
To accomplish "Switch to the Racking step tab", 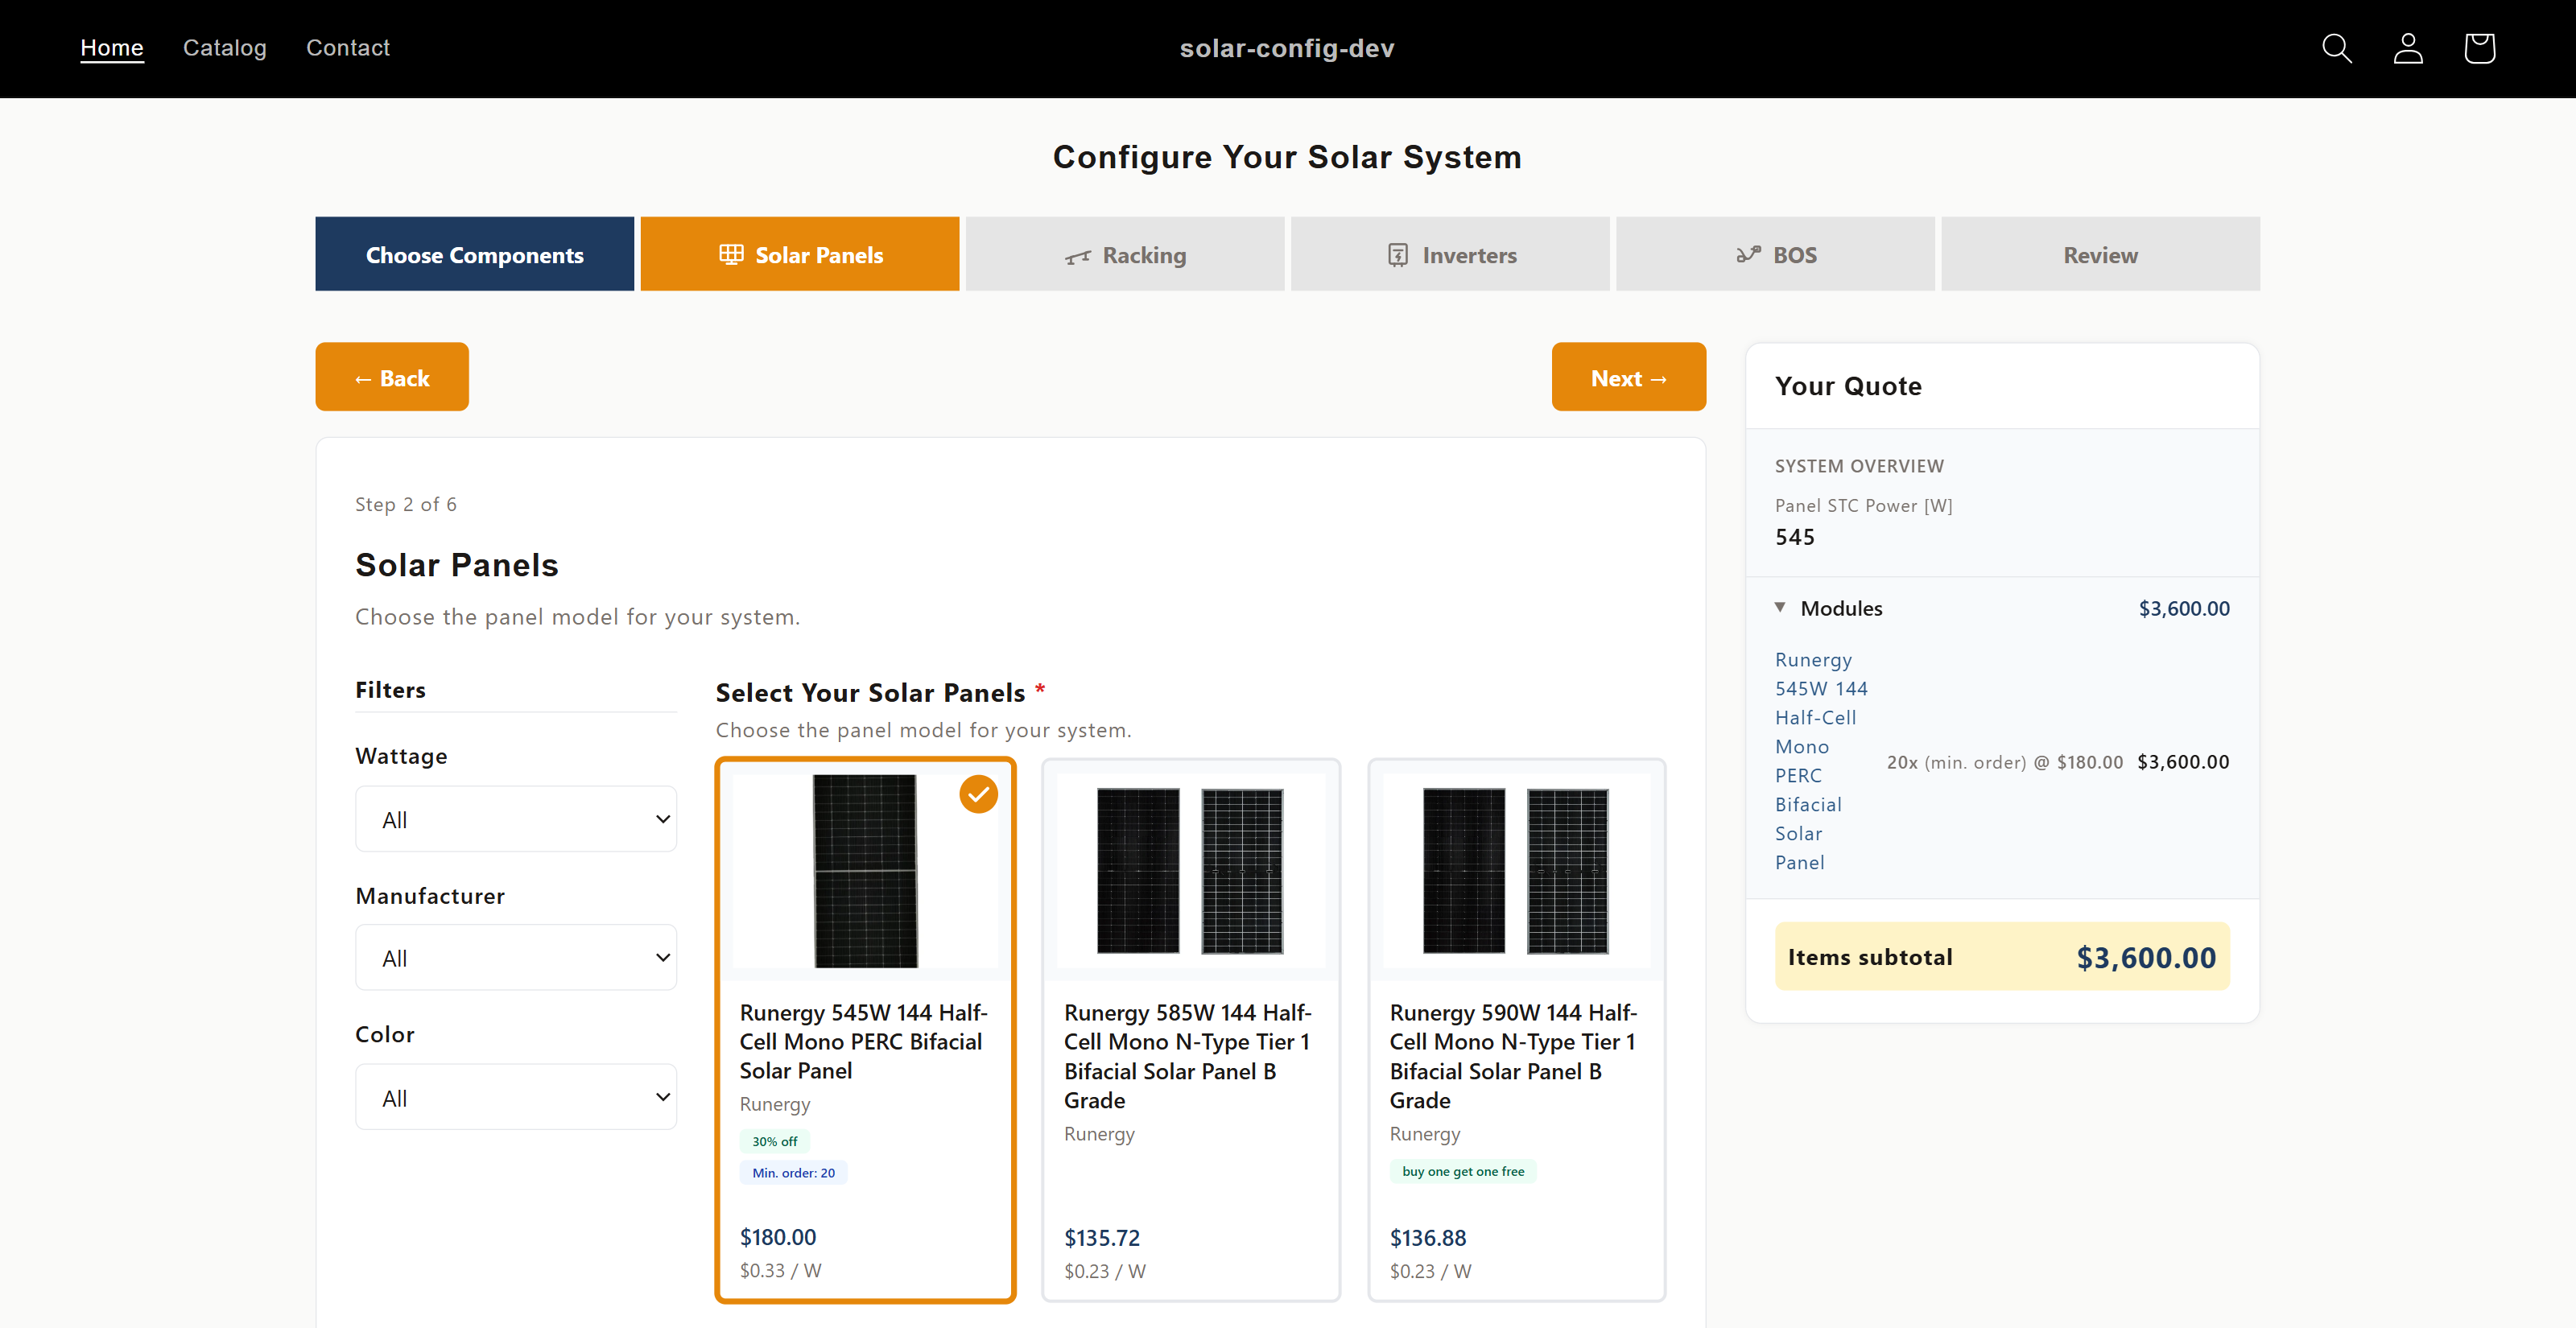I will coord(1125,254).
